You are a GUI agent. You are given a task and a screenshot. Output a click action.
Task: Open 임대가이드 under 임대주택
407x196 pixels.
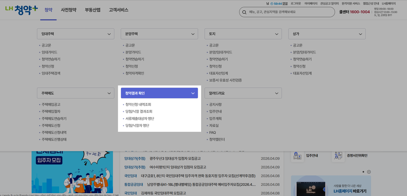point(49,52)
